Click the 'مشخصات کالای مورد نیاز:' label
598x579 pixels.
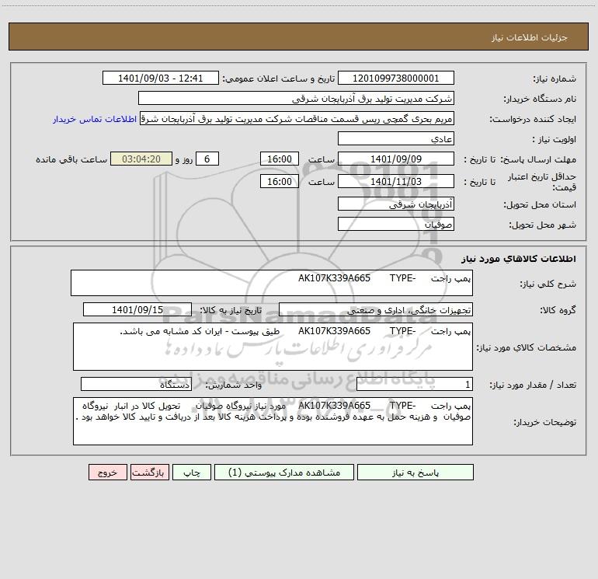(527, 347)
